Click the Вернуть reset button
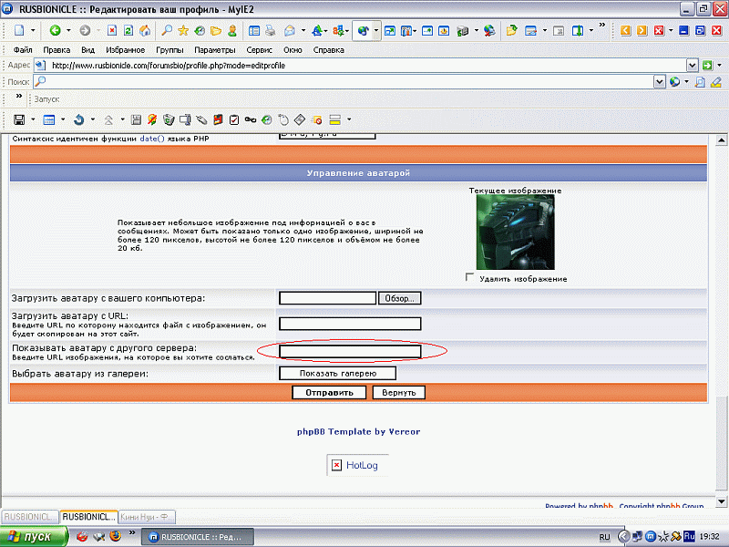Image resolution: width=729 pixels, height=547 pixels. coord(398,393)
